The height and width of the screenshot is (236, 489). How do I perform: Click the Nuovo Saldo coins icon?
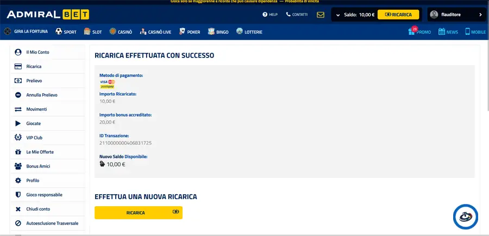click(102, 164)
